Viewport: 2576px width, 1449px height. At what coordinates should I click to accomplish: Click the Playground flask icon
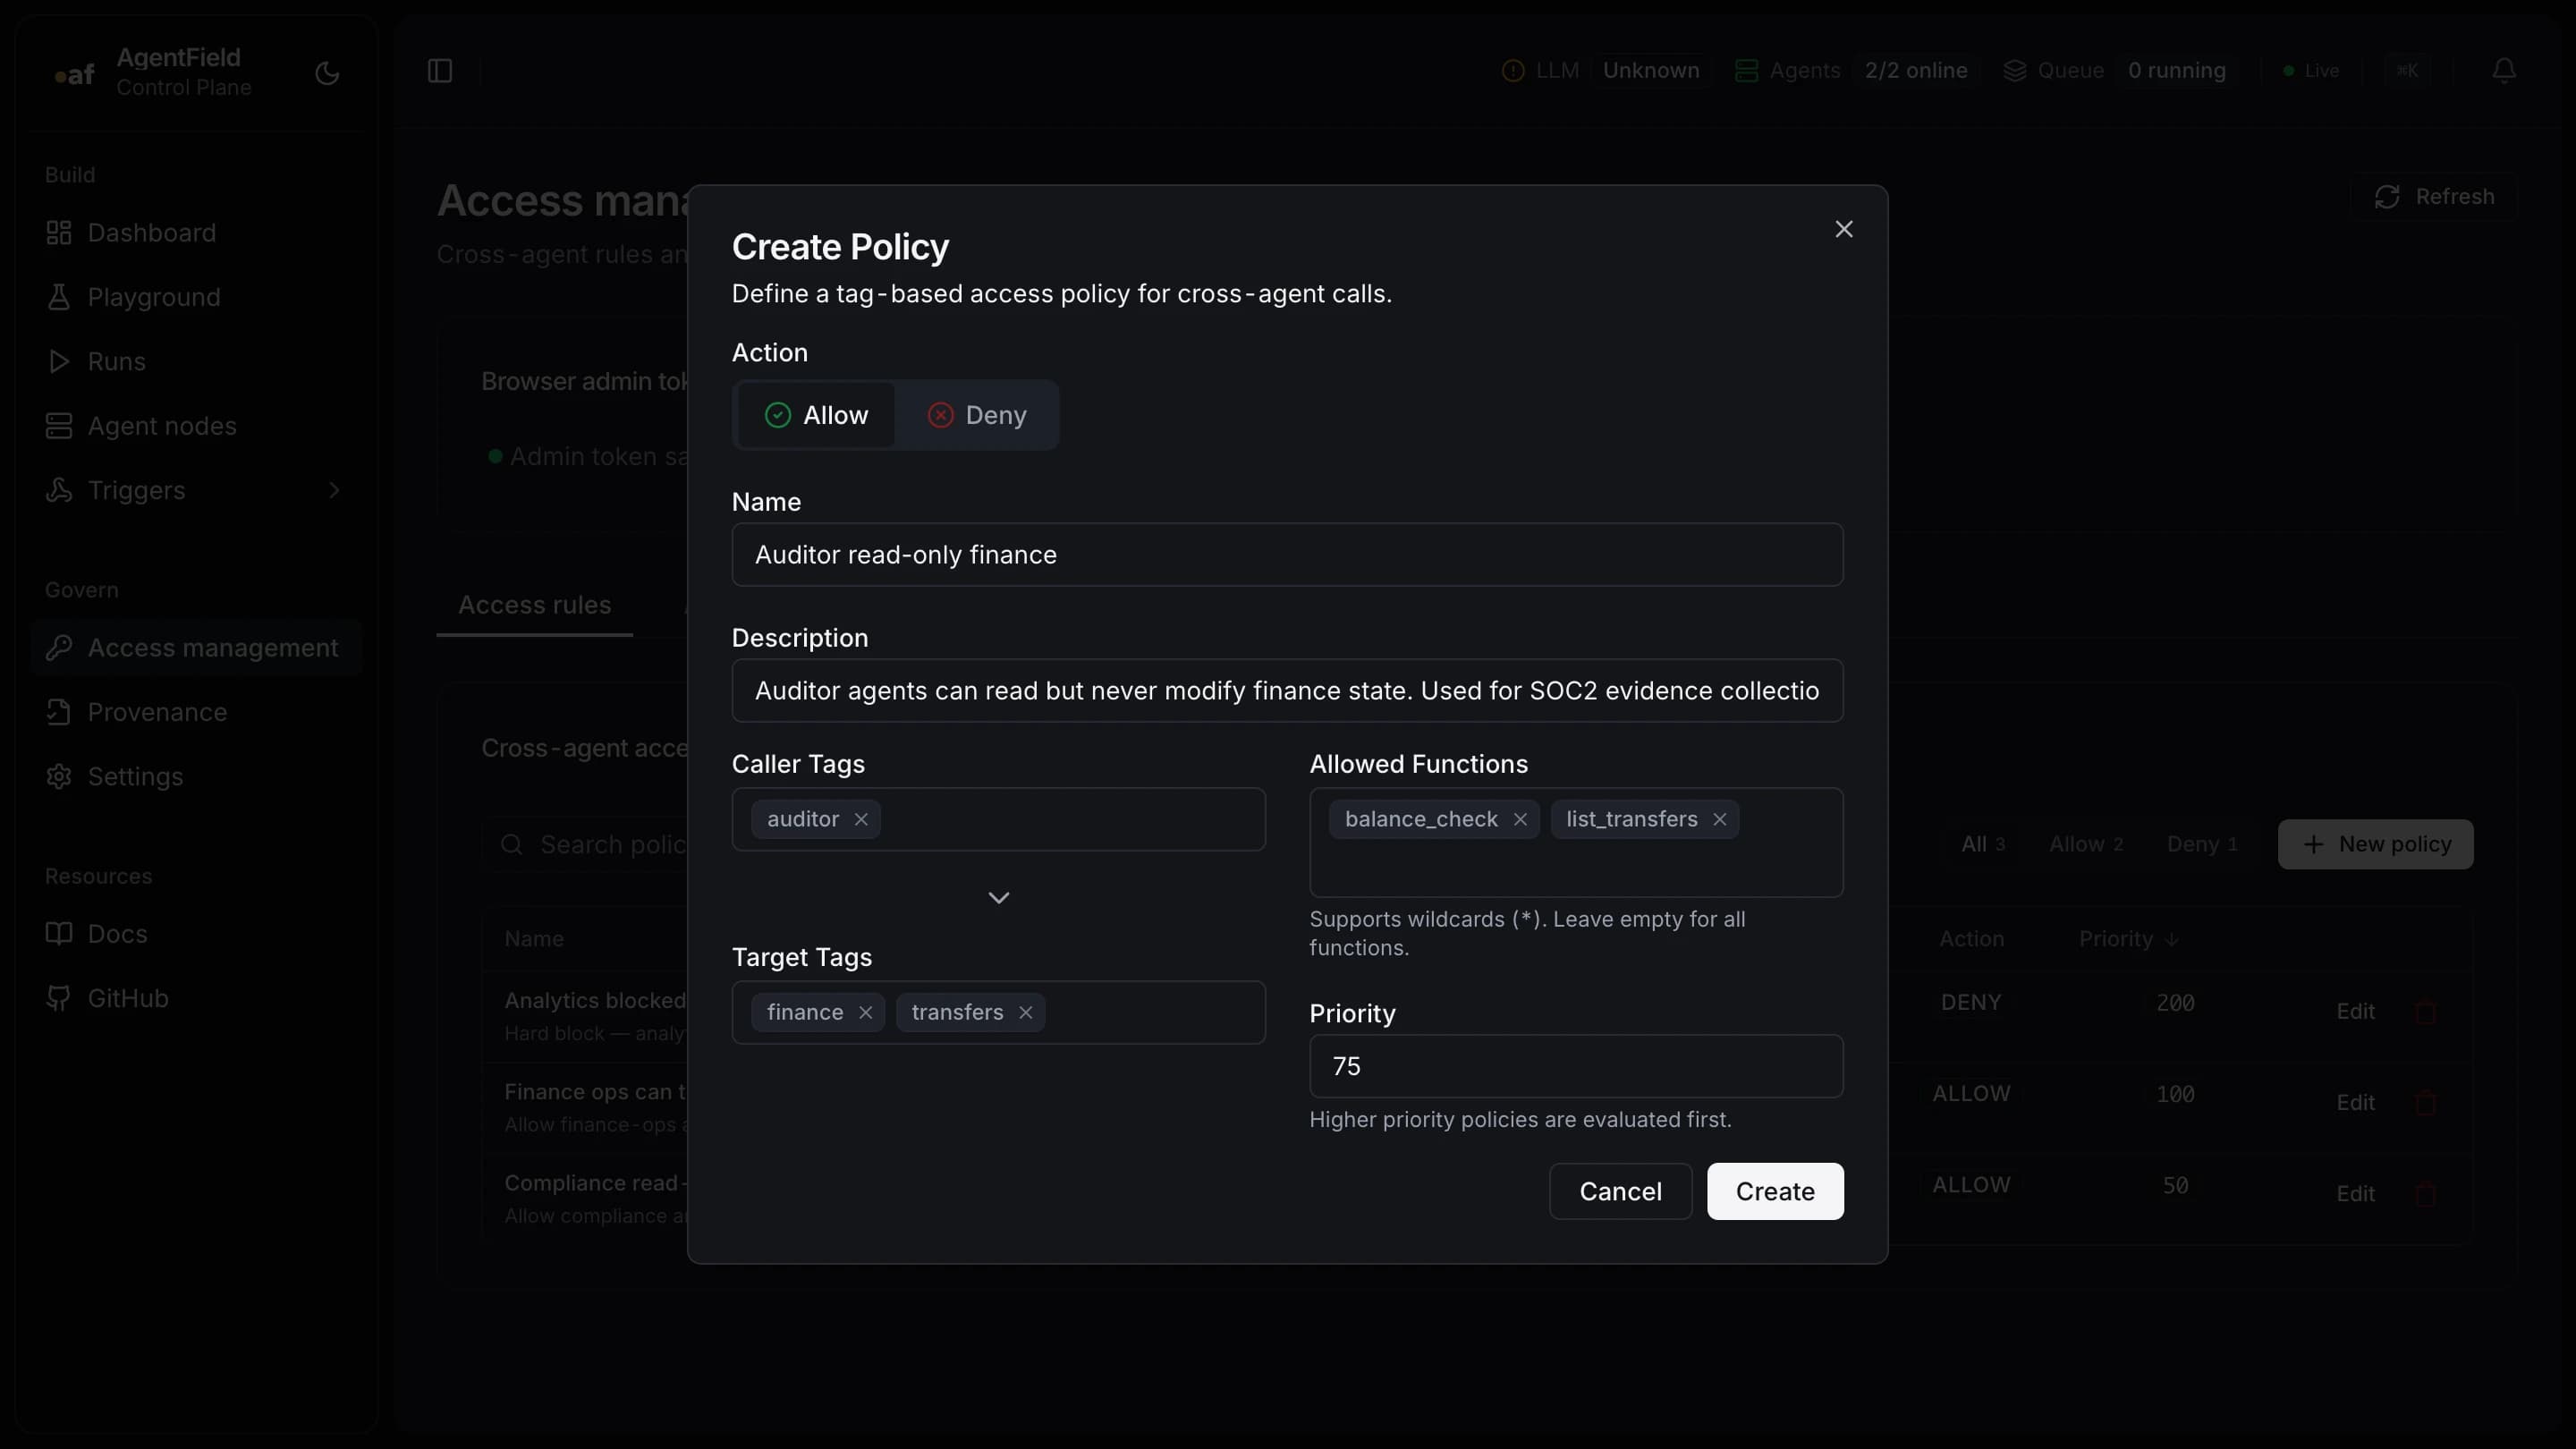pos(59,297)
